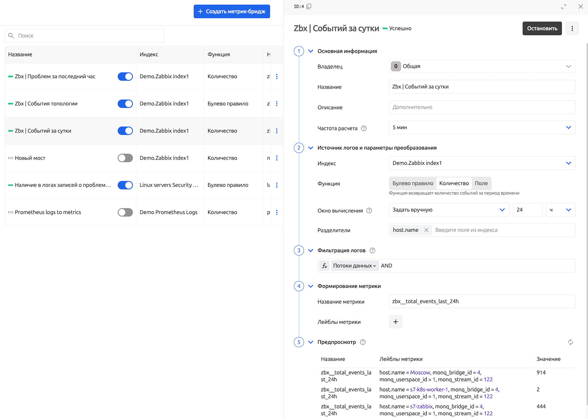588x419 pixels.
Task: Open the Владелец owner dropdown
Action: [482, 67]
